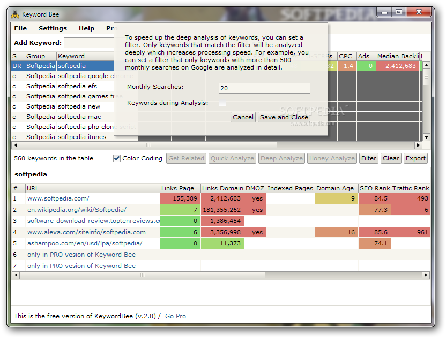Toggle Keywords during Analysis checkbox
The image size is (446, 338).
coord(222,103)
